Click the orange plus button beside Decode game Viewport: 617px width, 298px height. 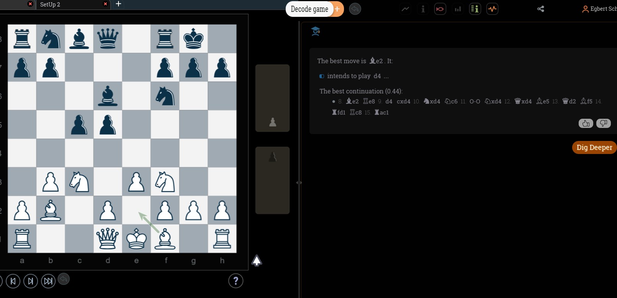click(338, 9)
